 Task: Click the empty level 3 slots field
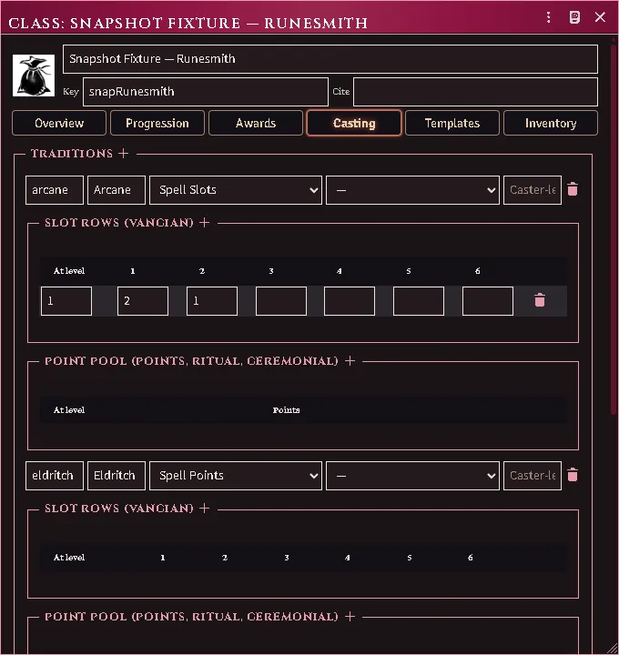point(281,301)
